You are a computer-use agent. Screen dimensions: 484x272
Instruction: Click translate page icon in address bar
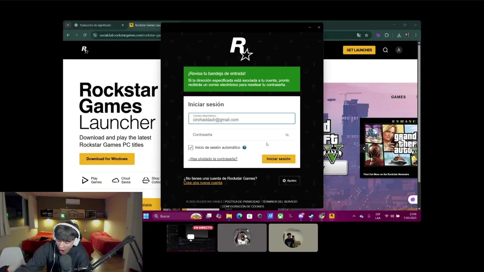coord(359,35)
